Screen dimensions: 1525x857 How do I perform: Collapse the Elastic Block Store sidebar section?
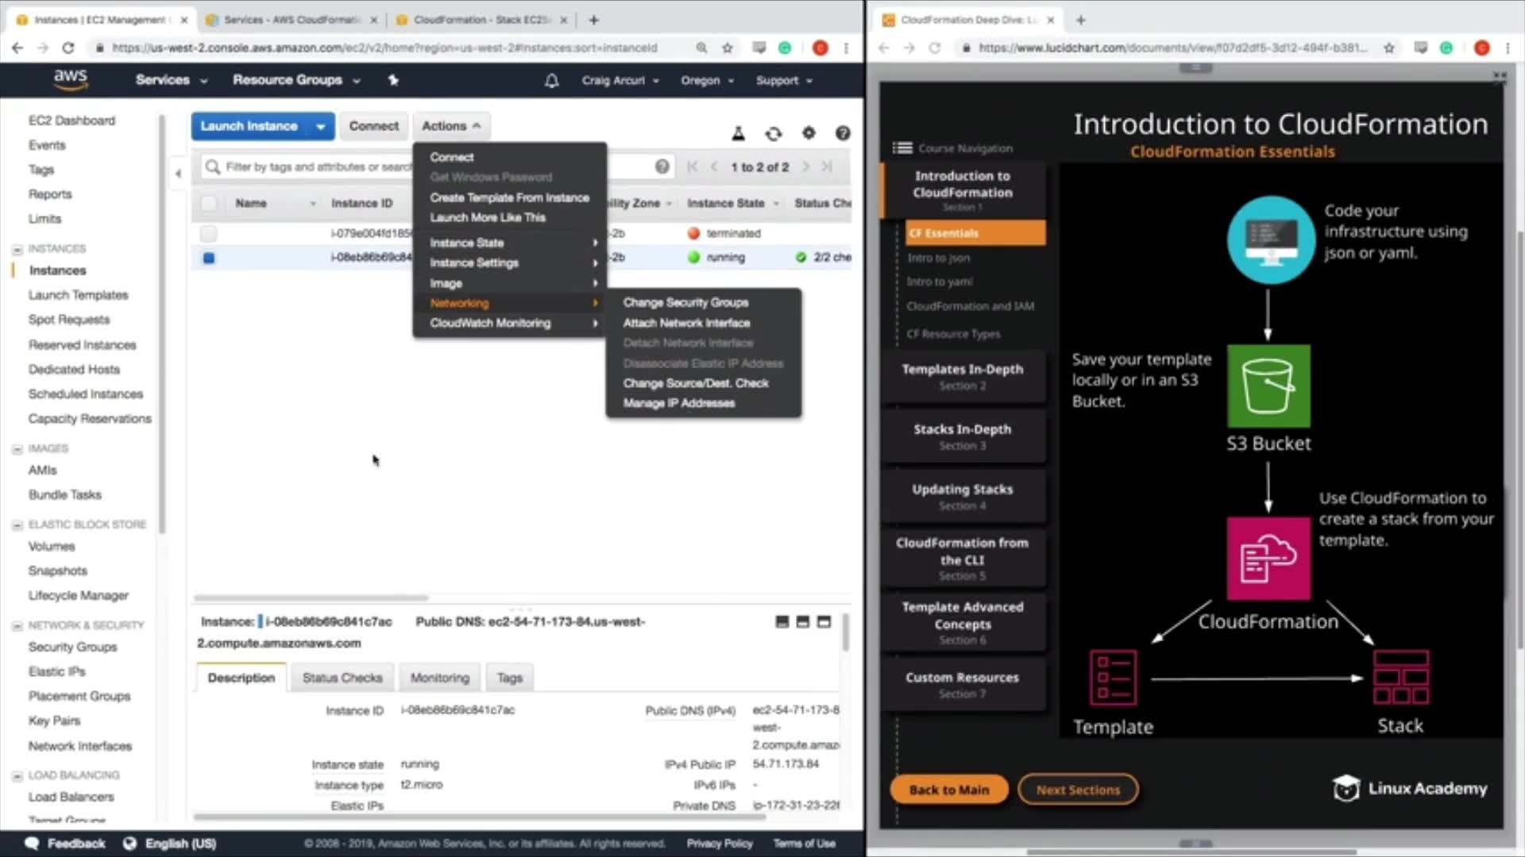tap(17, 525)
